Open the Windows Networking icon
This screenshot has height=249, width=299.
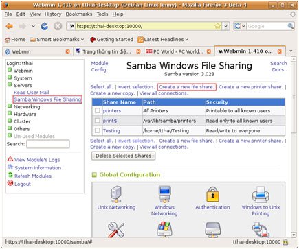164,194
